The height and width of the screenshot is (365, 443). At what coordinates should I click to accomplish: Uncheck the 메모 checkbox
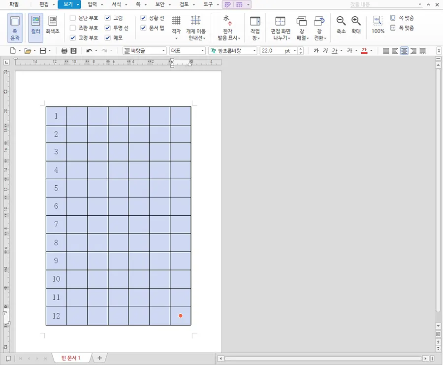click(x=108, y=37)
